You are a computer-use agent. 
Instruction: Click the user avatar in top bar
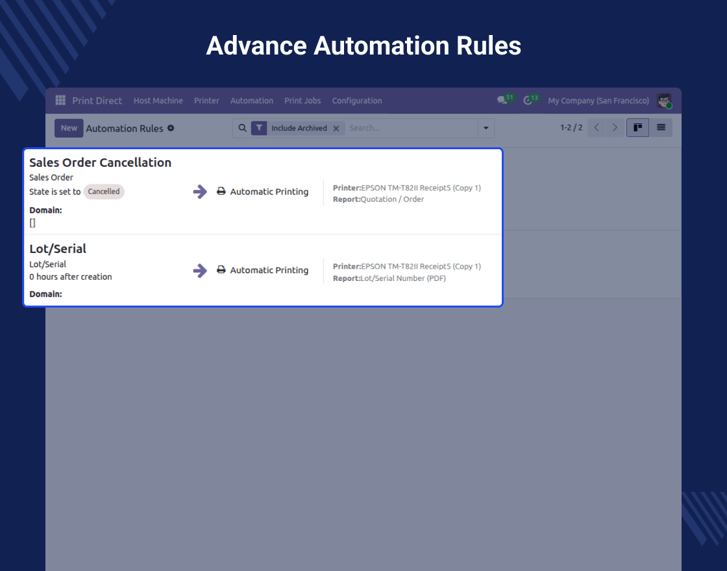663,101
